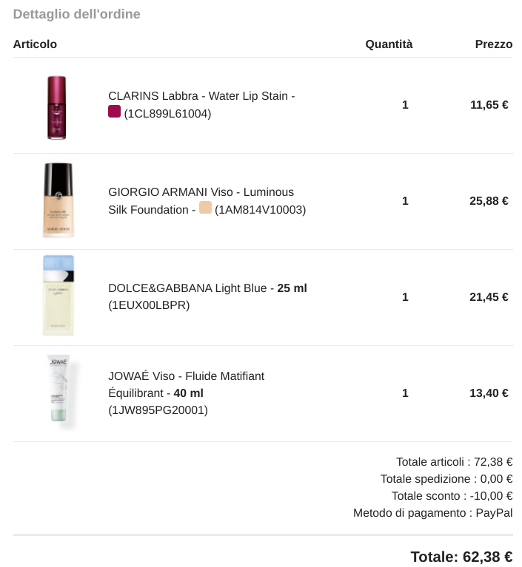Select the beige foundation shade swatch
This screenshot has height=567, width=522.
coord(205,208)
